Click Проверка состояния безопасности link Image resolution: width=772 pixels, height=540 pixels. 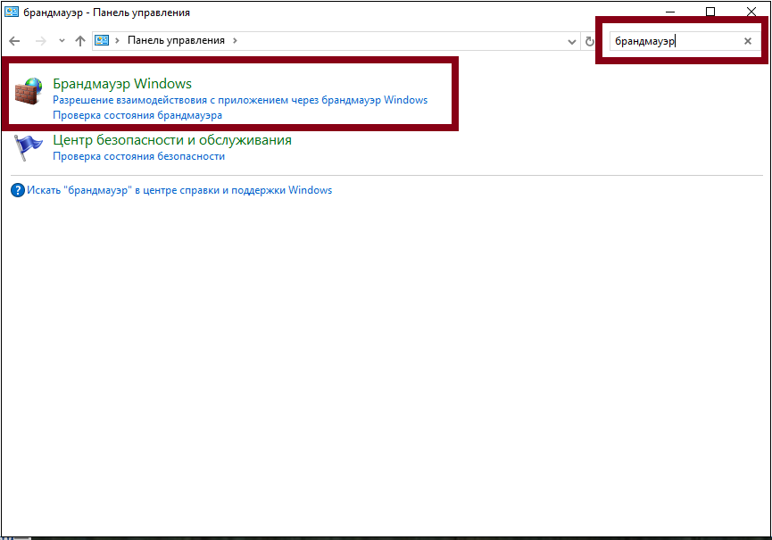click(x=138, y=156)
